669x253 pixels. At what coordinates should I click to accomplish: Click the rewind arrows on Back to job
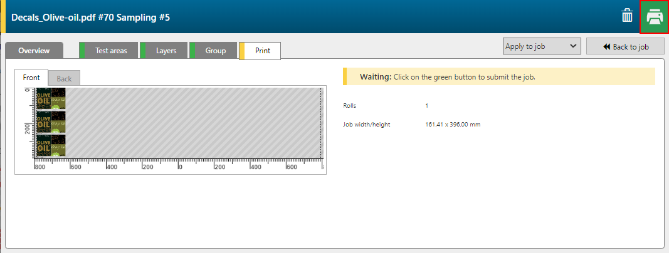606,46
